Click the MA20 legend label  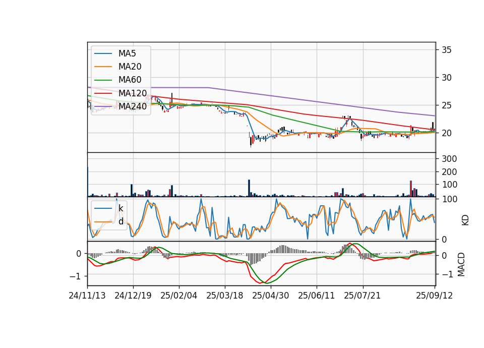pos(130,67)
